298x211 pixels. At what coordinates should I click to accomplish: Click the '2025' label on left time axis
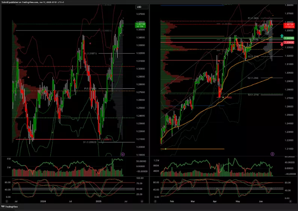pos(98,201)
